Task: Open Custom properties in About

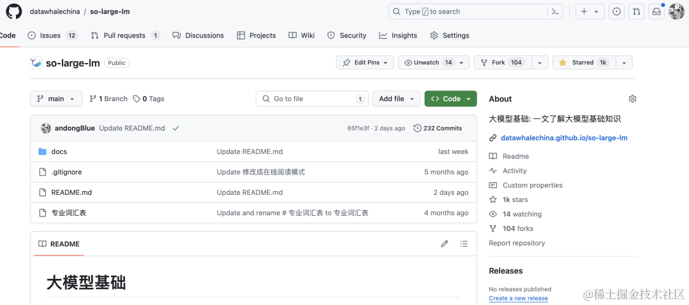Action: tap(533, 185)
